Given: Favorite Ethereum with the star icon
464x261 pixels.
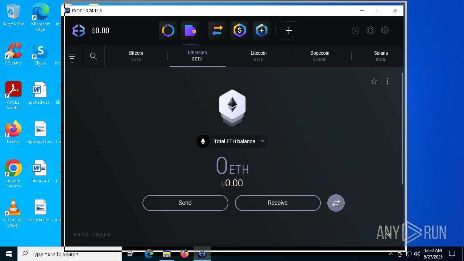Looking at the screenshot, I should (x=374, y=81).
